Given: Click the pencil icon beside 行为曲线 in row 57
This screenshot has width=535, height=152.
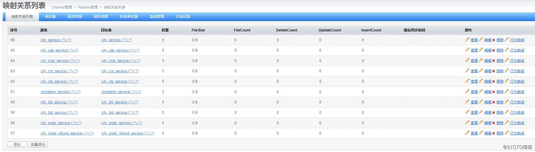Looking at the screenshot, I should (x=506, y=133).
